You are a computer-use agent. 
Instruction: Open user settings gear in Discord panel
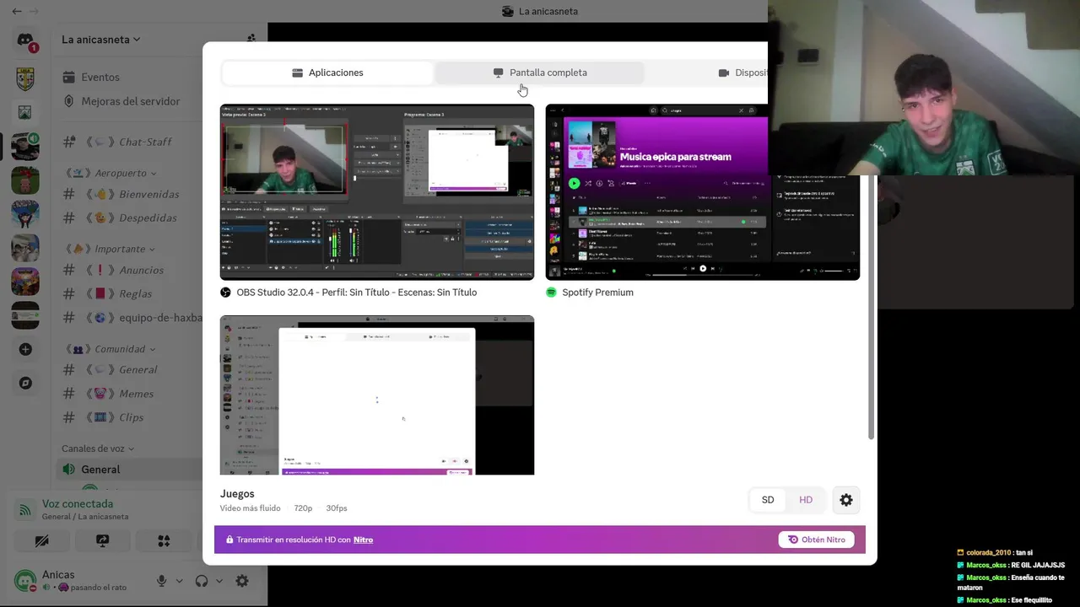pyautogui.click(x=242, y=581)
